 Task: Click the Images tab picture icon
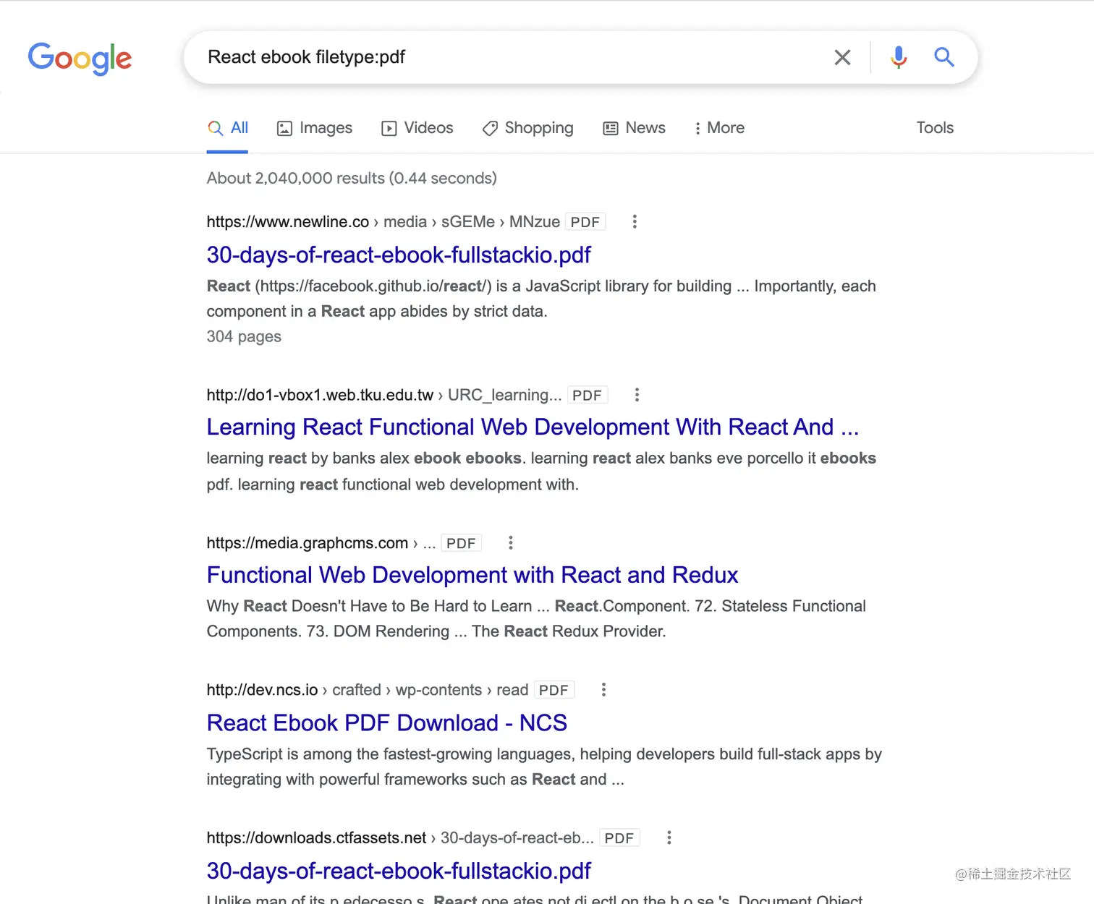[284, 129]
